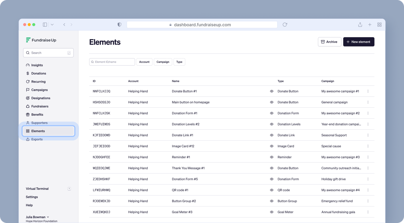Open the Type filter dropdown
Image resolution: width=404 pixels, height=223 pixels.
tap(179, 62)
